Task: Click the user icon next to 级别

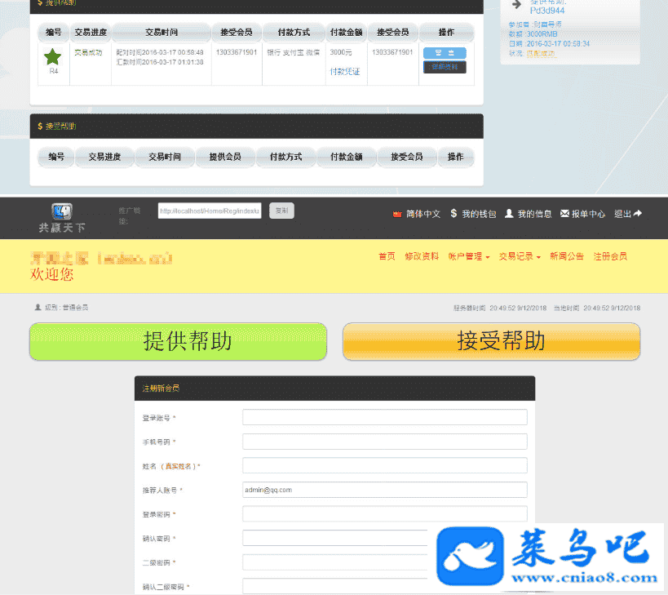Action: 38,307
